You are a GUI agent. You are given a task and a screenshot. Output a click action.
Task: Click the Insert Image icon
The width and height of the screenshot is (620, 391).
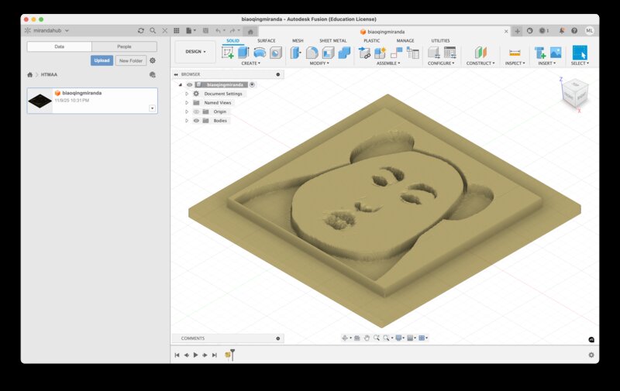click(556, 53)
